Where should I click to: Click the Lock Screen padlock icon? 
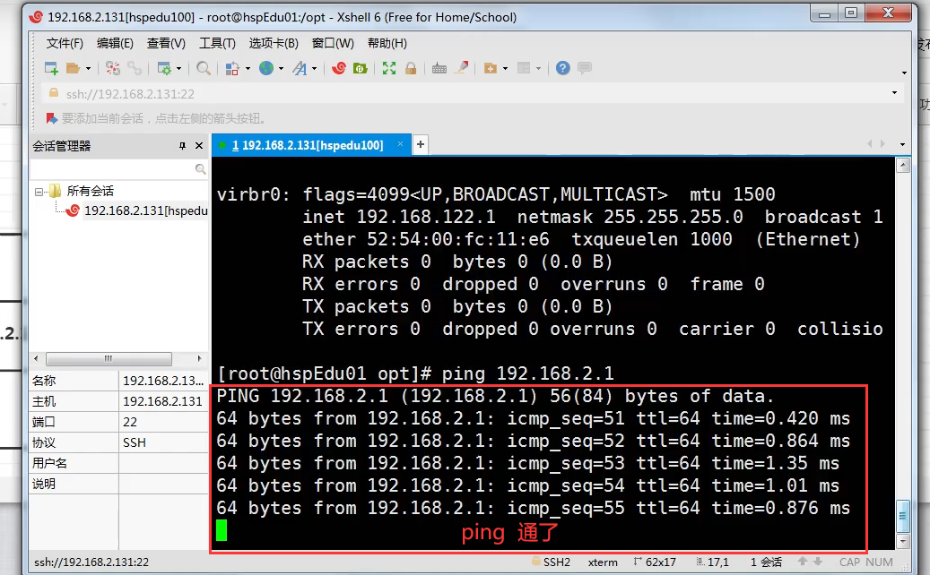coord(411,69)
